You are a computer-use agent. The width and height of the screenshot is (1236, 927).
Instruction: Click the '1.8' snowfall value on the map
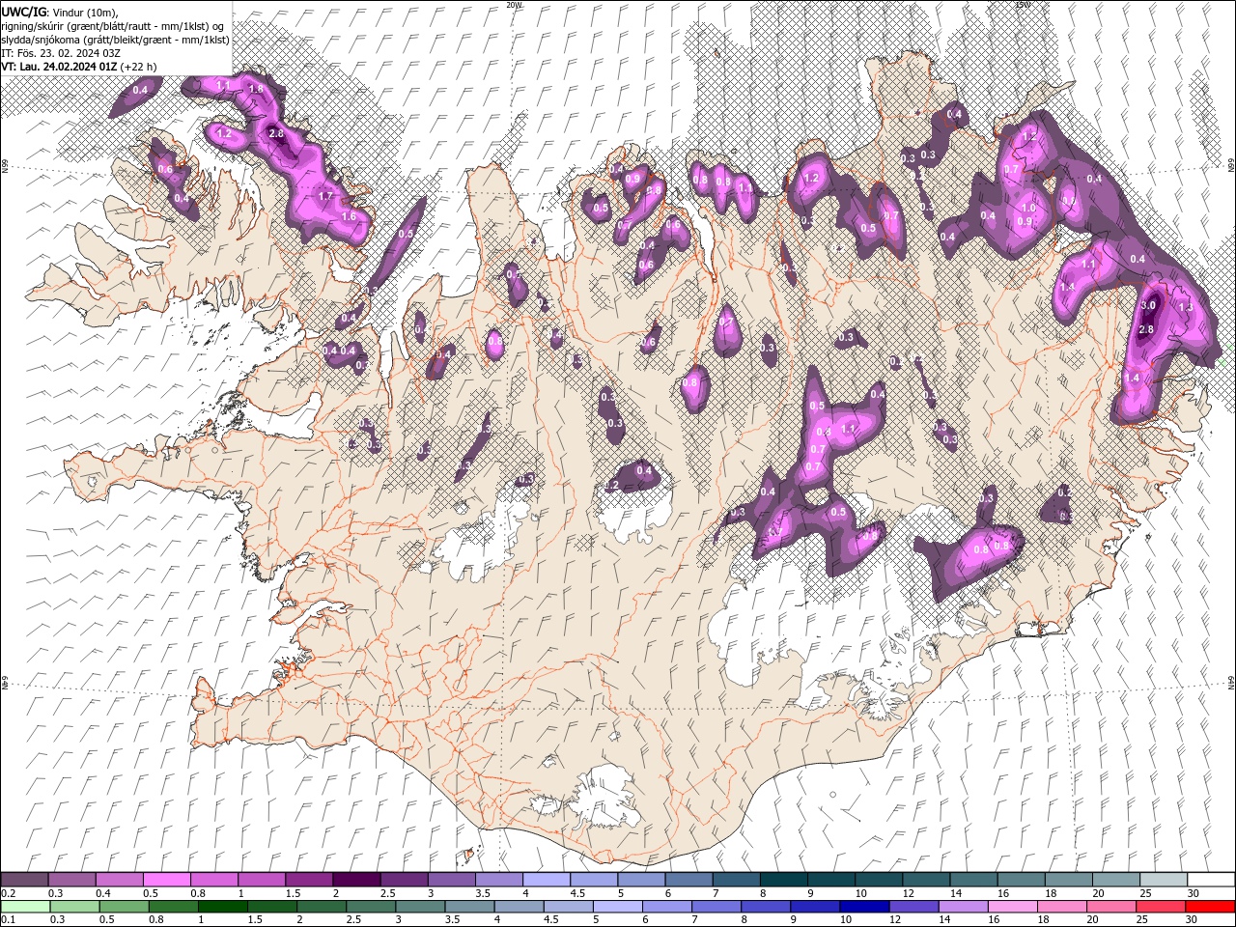pyautogui.click(x=256, y=88)
